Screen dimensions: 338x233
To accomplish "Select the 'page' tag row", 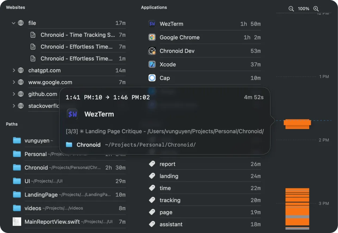I will pos(205,212).
